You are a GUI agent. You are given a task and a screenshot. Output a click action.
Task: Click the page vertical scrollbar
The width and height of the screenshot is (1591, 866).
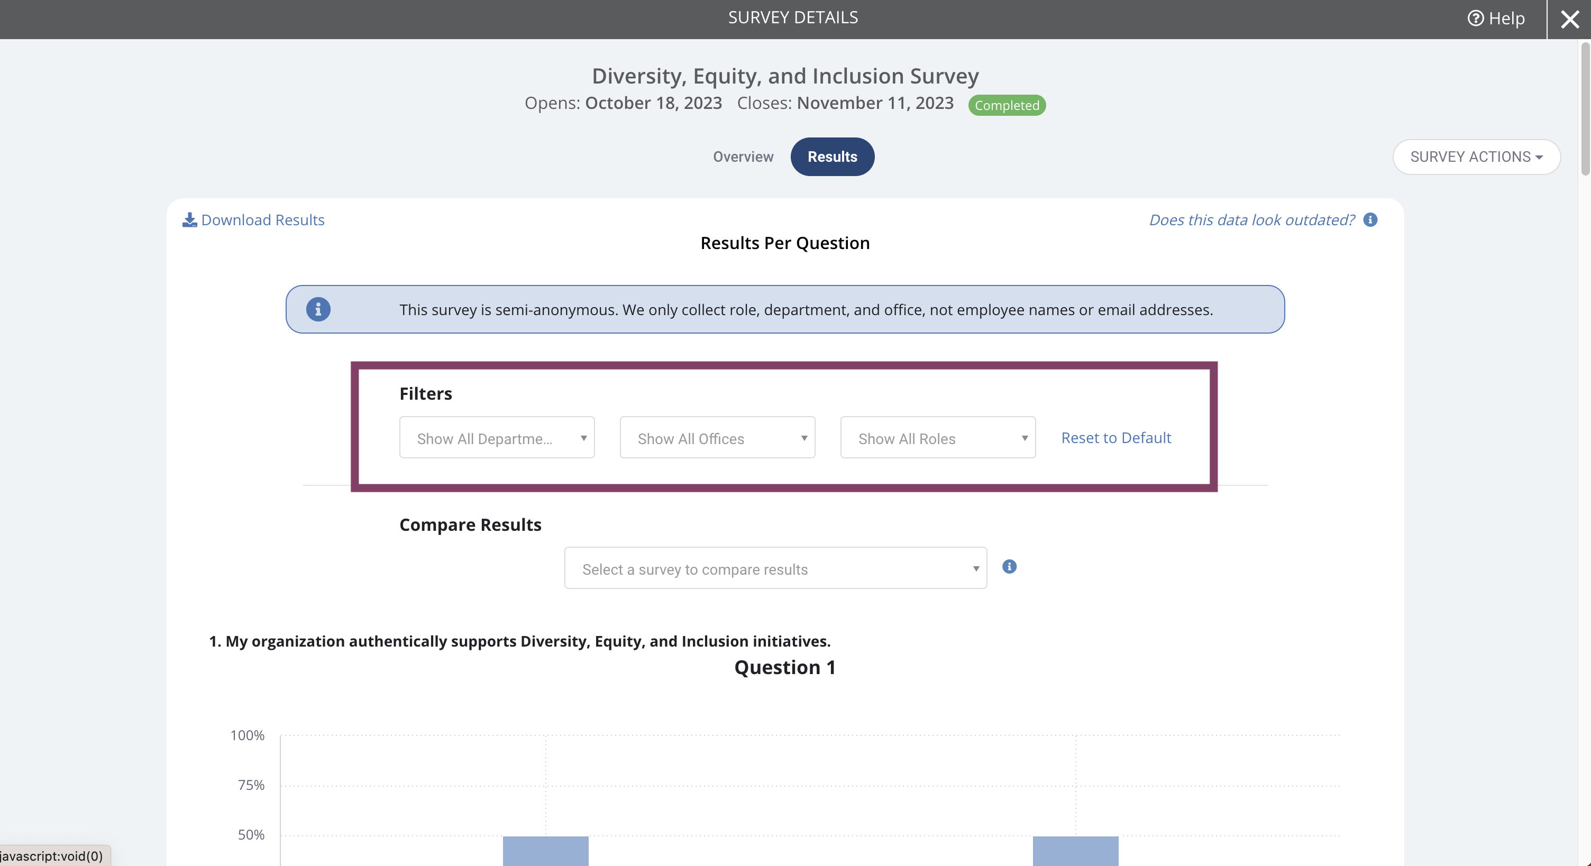1585,108
